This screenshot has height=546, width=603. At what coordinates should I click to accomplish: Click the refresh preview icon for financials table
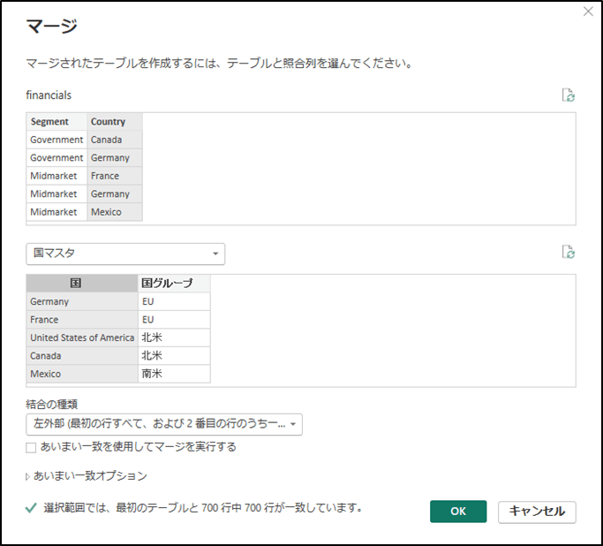tap(568, 95)
